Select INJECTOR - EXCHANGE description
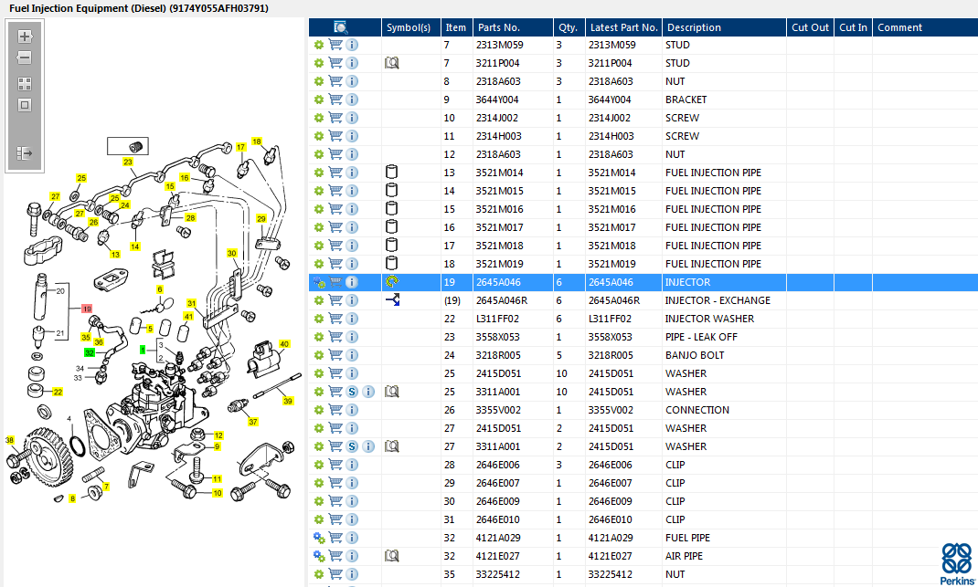Screen dimensions: 978x587 tap(718, 300)
